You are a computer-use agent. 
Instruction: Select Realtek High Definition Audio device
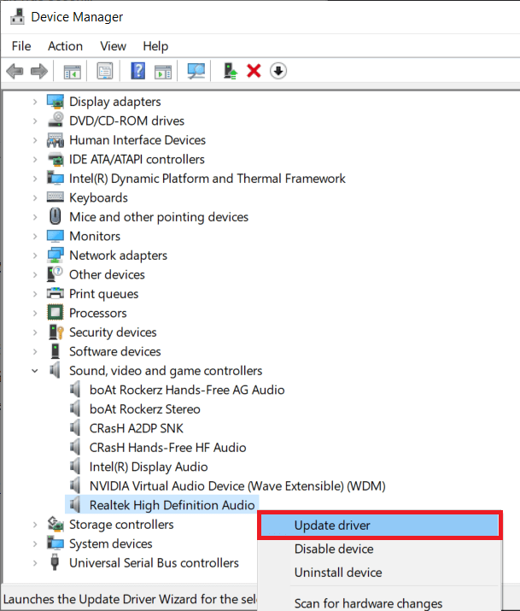[x=172, y=505]
